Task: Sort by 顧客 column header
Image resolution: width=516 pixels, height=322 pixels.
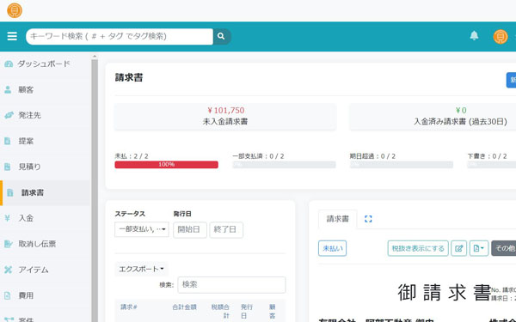Action: [x=272, y=311]
